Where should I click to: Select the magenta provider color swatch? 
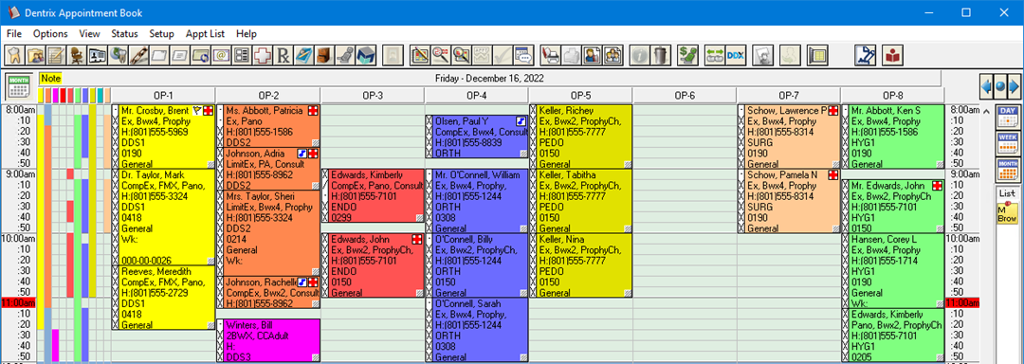(x=55, y=95)
